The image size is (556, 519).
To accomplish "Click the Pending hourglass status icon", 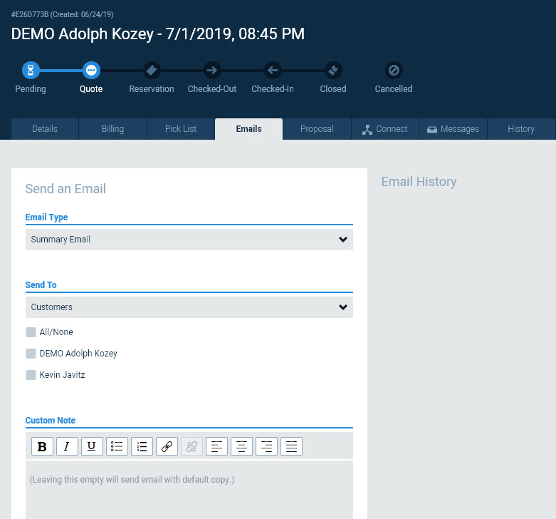I will point(31,71).
